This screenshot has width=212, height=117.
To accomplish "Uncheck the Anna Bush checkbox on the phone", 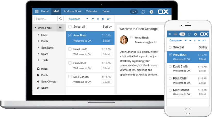I will pyautogui.click(x=170, y=55).
